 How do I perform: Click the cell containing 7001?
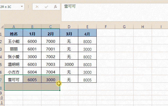point(51,48)
